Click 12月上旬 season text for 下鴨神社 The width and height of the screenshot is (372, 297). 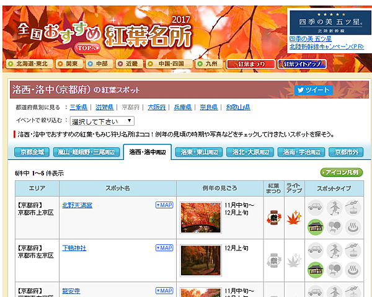coord(236,248)
